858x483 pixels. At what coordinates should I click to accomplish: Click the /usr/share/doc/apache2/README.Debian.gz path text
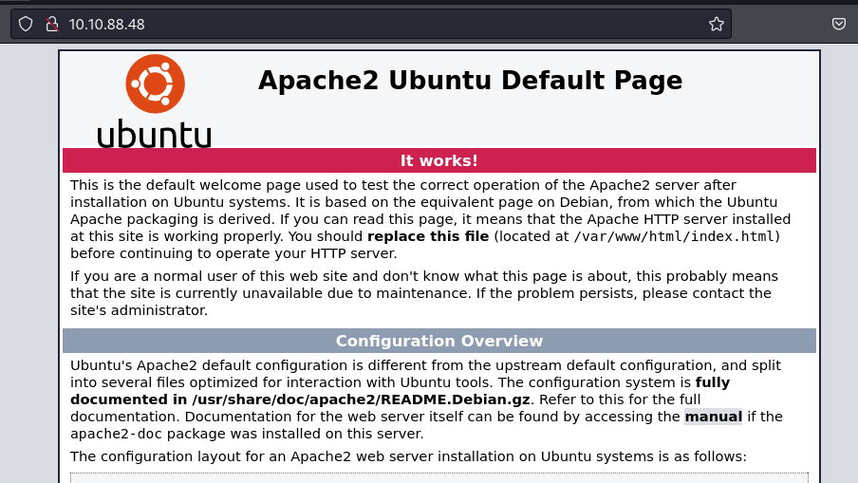[x=361, y=399]
